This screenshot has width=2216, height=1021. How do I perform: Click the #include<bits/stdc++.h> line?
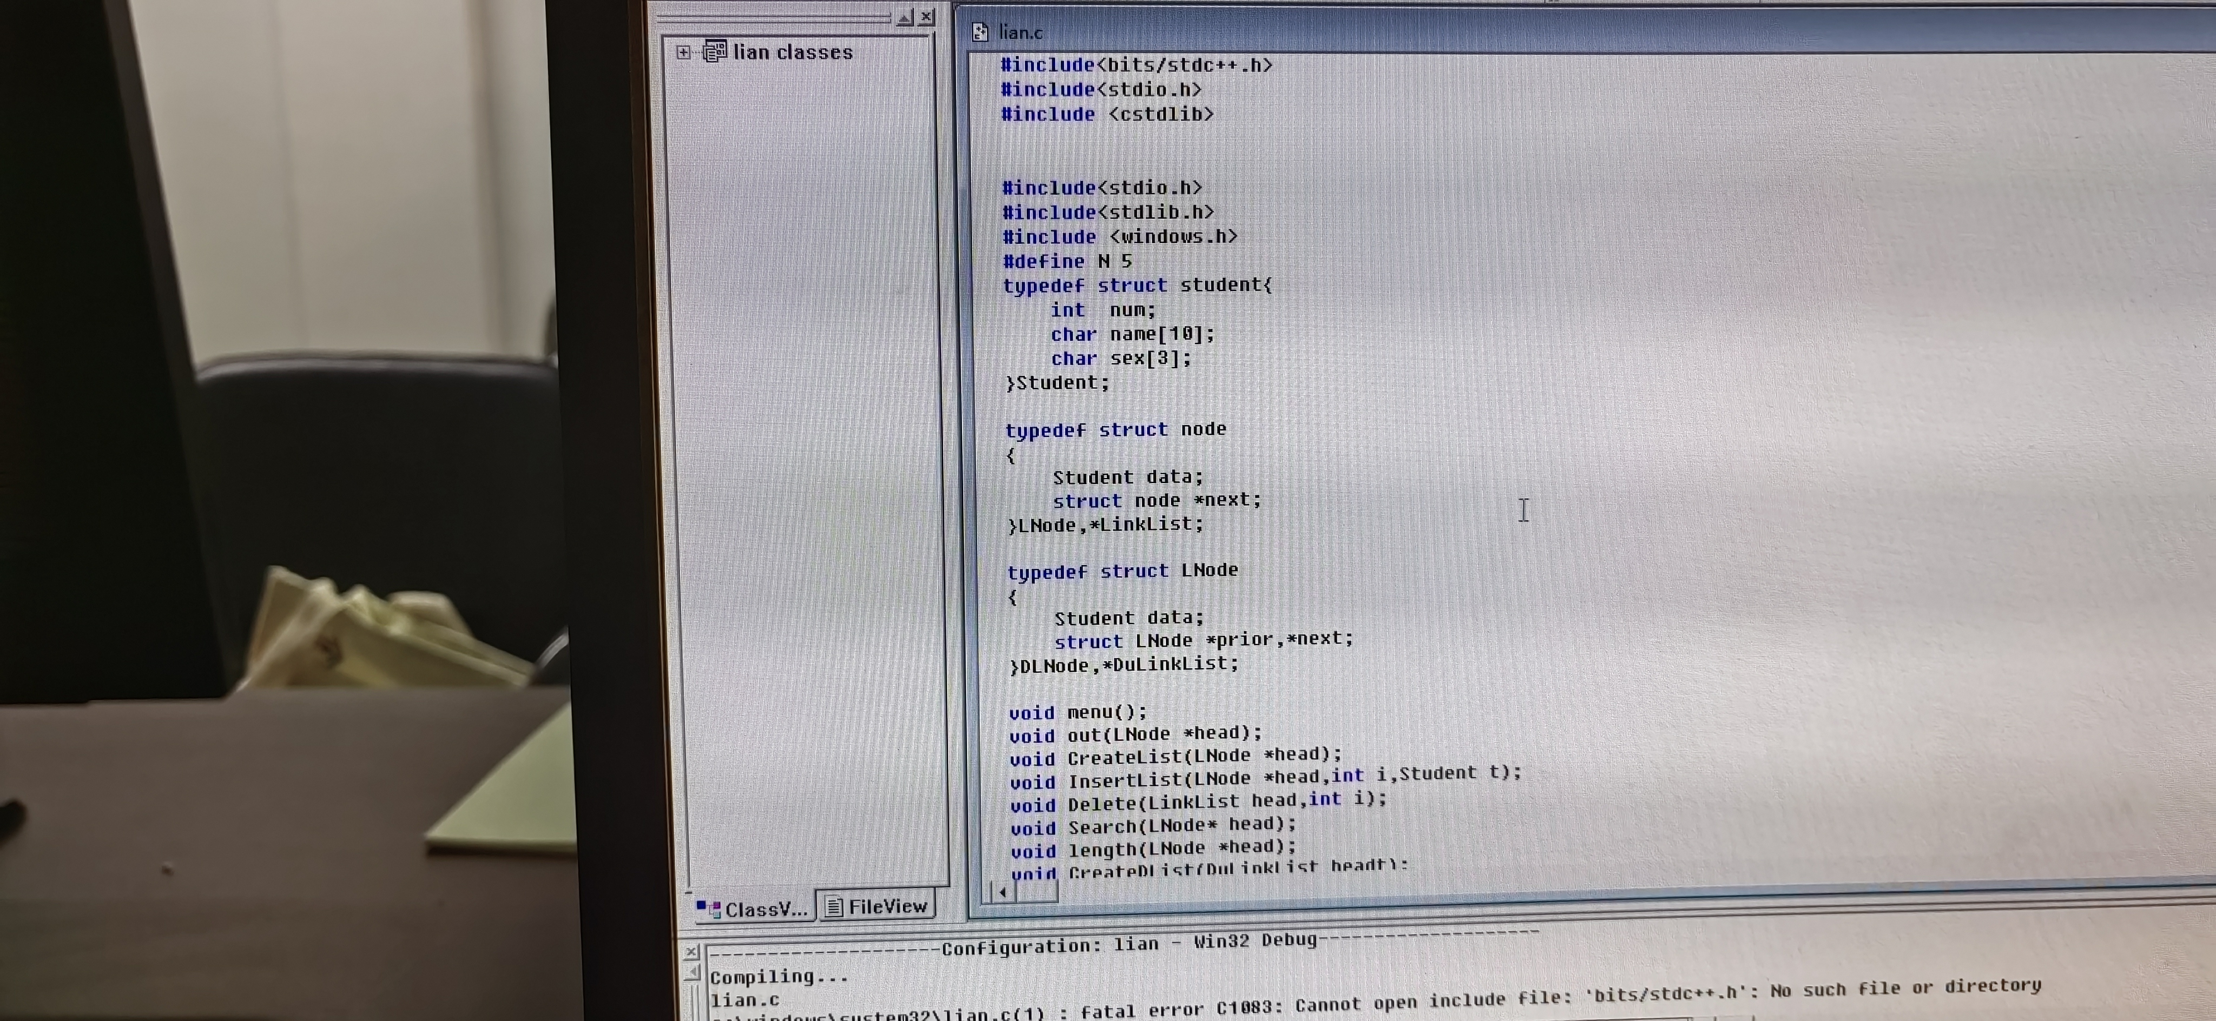point(1136,64)
